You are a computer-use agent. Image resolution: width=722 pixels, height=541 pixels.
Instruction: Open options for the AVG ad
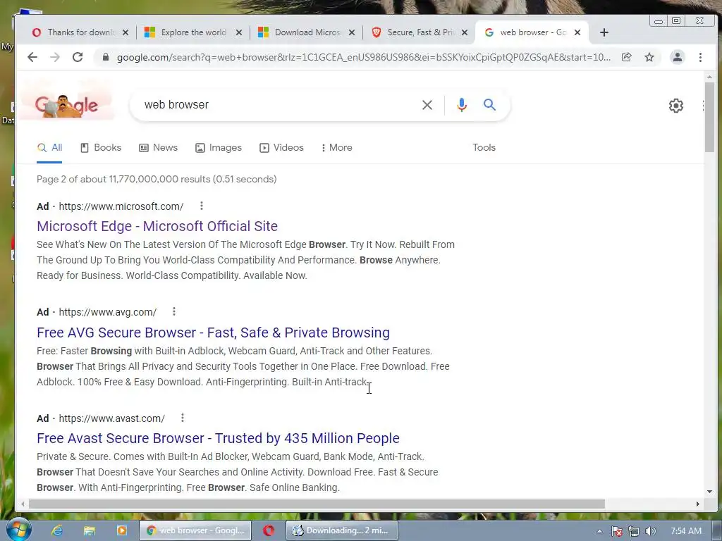[x=174, y=311]
